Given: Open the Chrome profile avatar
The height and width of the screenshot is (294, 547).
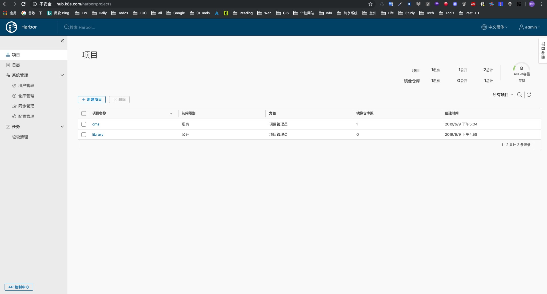Looking at the screenshot, I should pos(532,4).
